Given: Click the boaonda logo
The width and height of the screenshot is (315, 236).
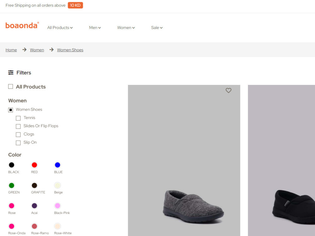Looking at the screenshot, I should 22,25.
